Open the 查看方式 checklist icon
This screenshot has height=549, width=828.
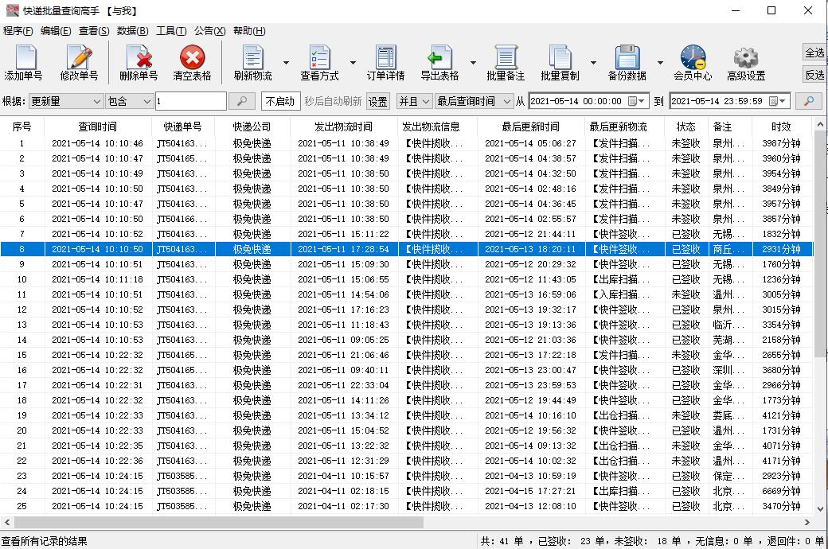pyautogui.click(x=319, y=57)
